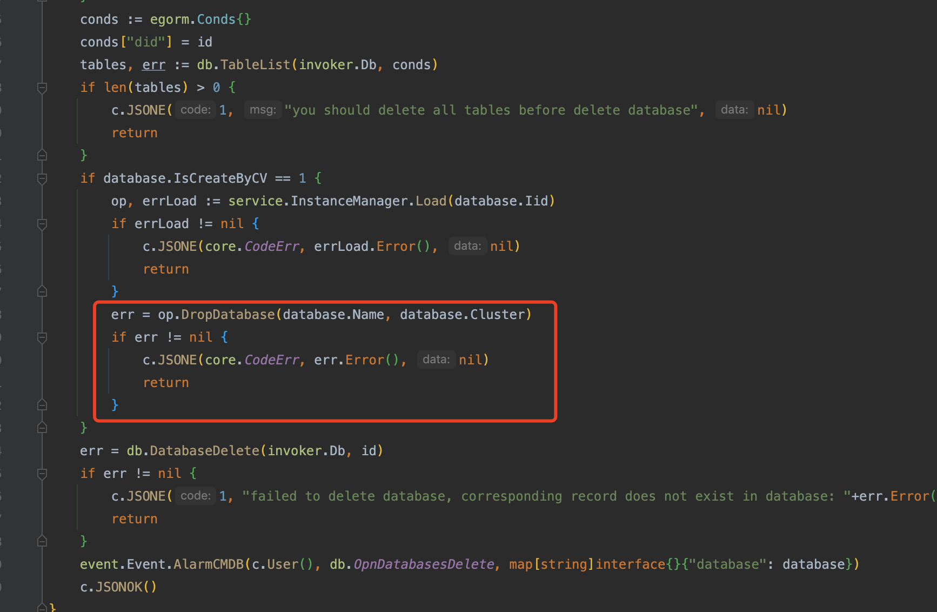Click fold end marker of the errLoad block
Screen dimensions: 937x612
[x=42, y=291]
